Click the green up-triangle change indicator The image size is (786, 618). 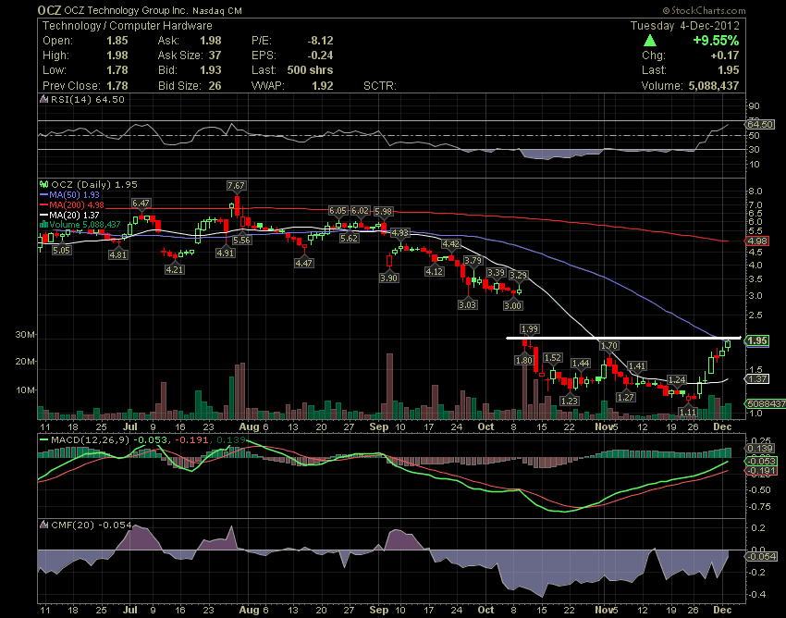coord(650,41)
